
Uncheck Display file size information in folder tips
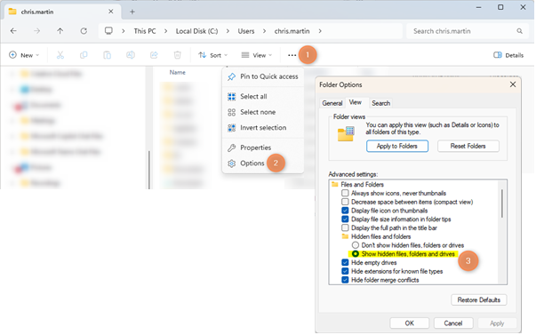(x=345, y=219)
